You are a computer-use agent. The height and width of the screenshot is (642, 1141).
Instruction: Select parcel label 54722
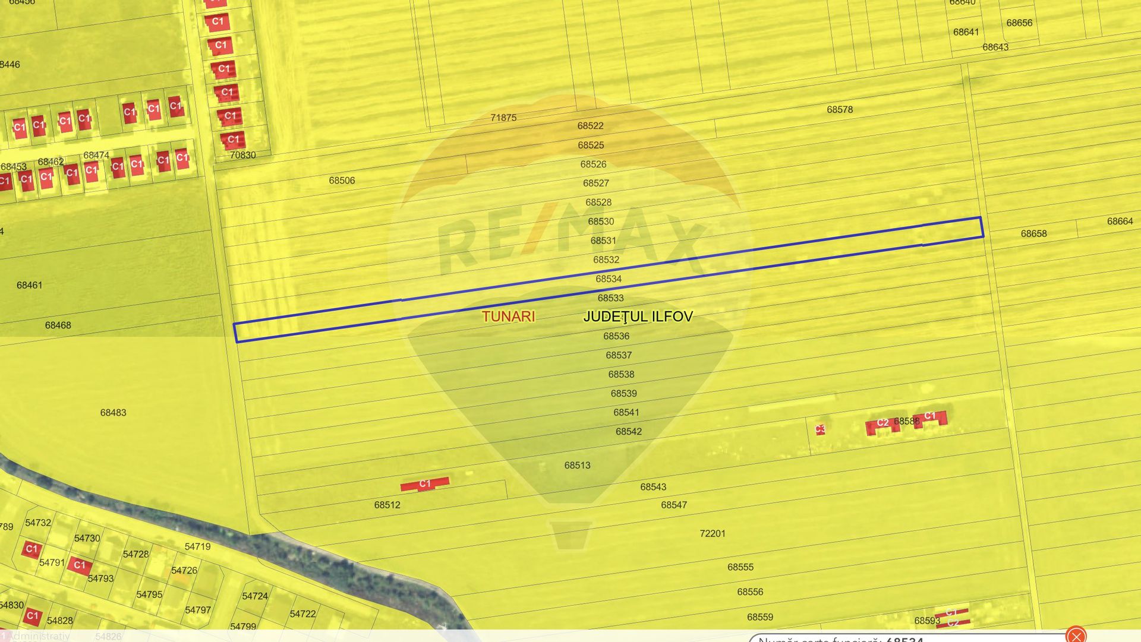302,613
